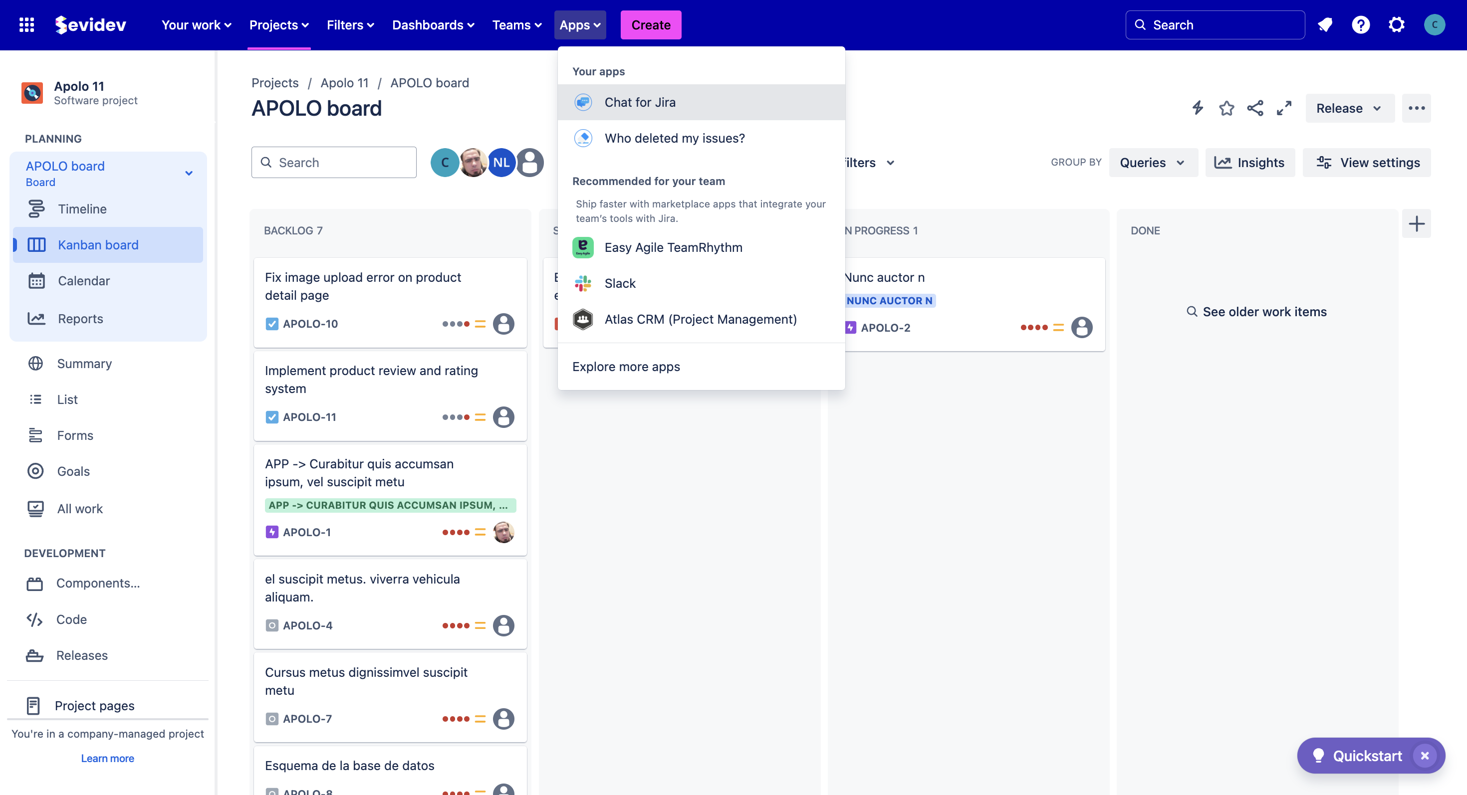Open the settings gear icon

coord(1396,25)
